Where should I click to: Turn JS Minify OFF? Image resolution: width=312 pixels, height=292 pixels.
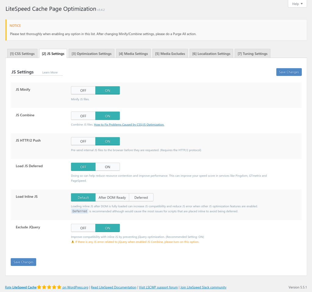tap(83, 90)
